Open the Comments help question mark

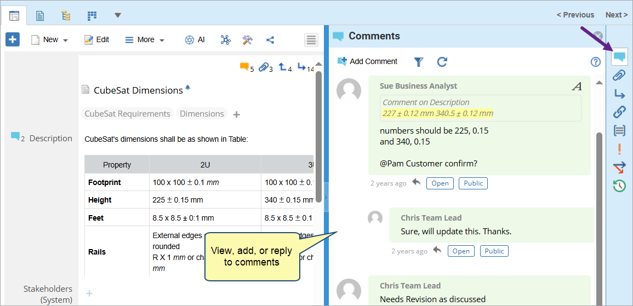[x=596, y=62]
